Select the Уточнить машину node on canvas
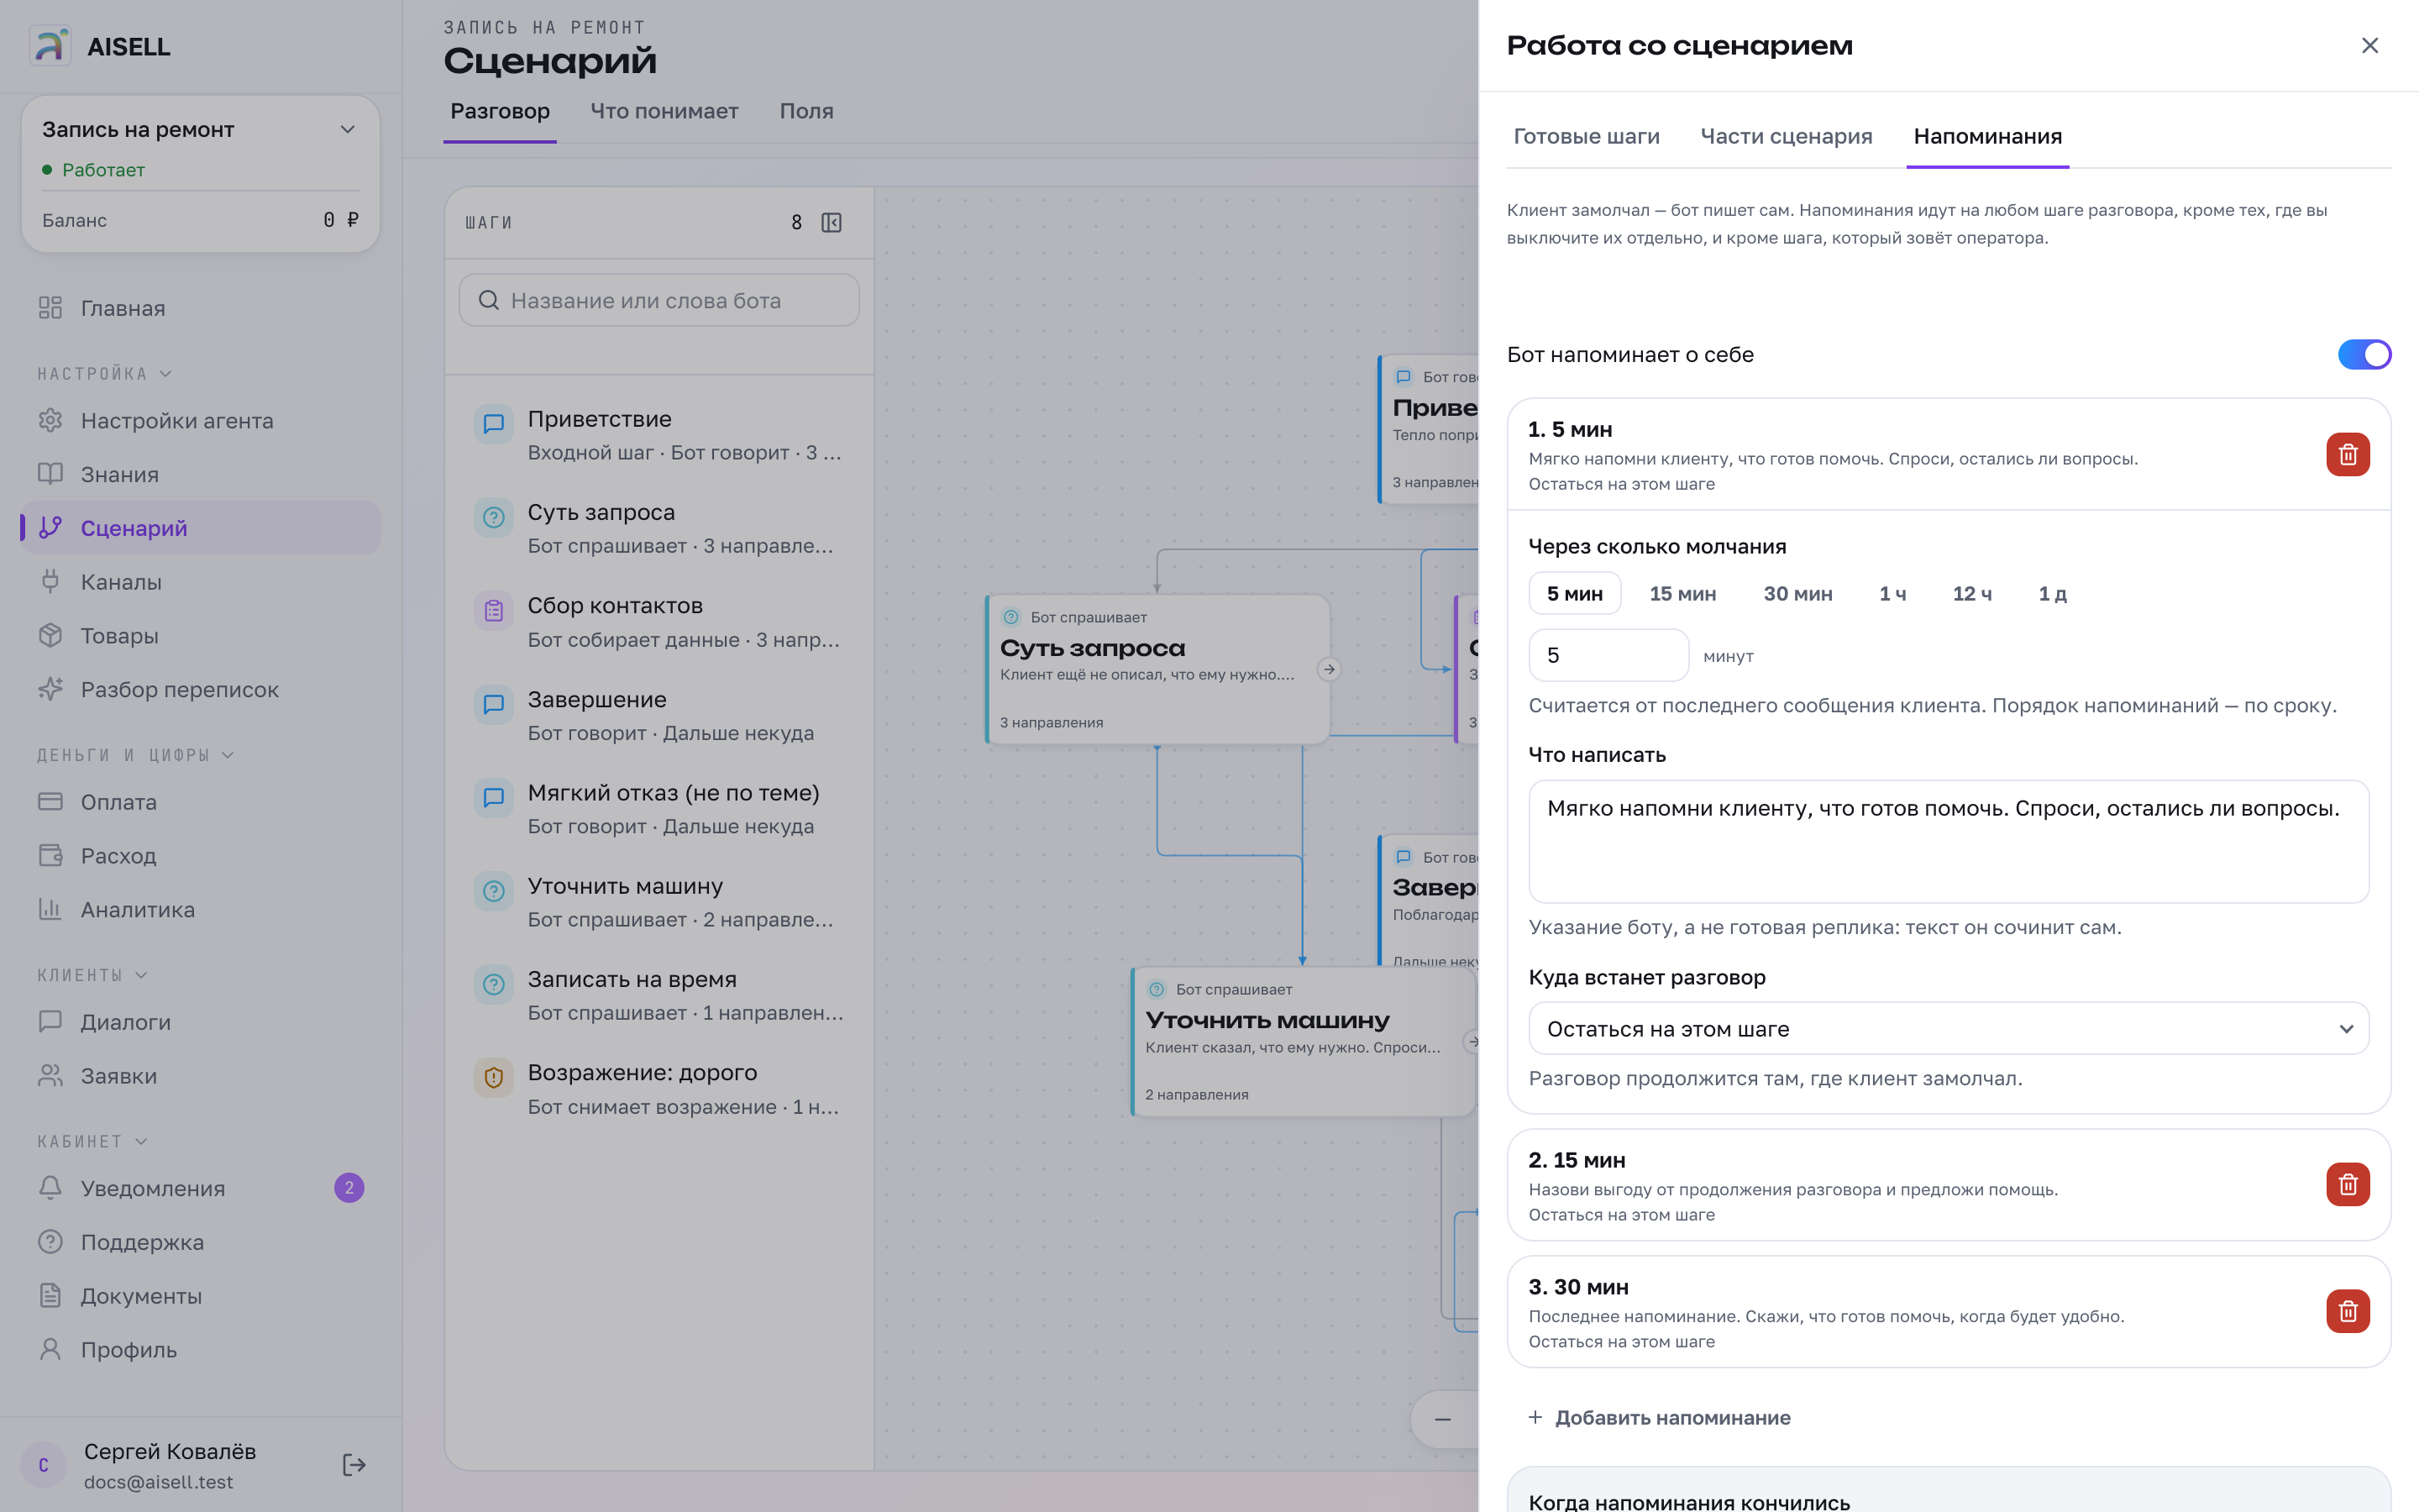This screenshot has height=1512, width=2419. [x=1304, y=1041]
